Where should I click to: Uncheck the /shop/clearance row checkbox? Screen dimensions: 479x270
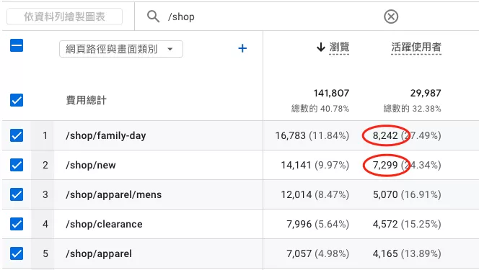click(17, 224)
